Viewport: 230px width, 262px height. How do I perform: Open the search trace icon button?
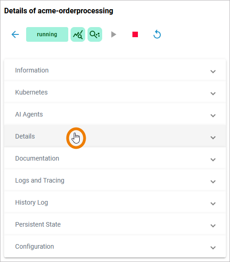pyautogui.click(x=95, y=34)
